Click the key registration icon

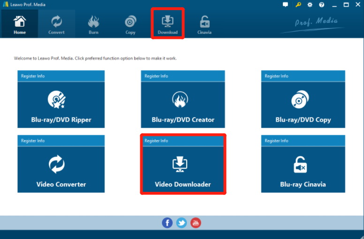[x=298, y=5]
